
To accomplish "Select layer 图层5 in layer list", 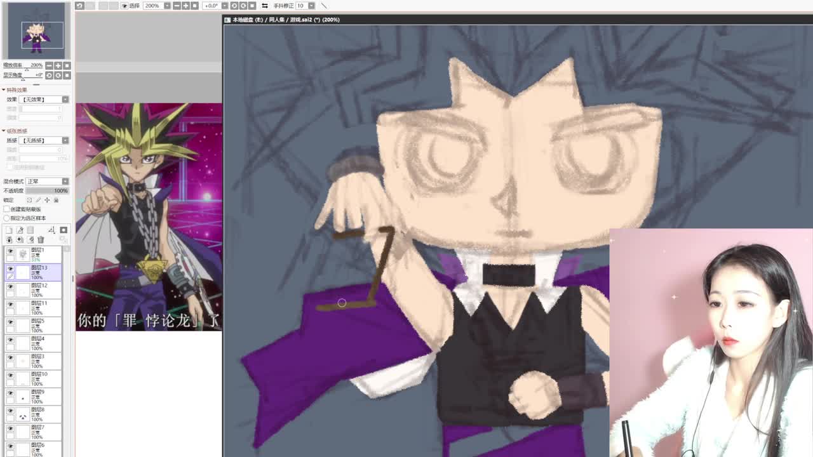I will [34, 326].
